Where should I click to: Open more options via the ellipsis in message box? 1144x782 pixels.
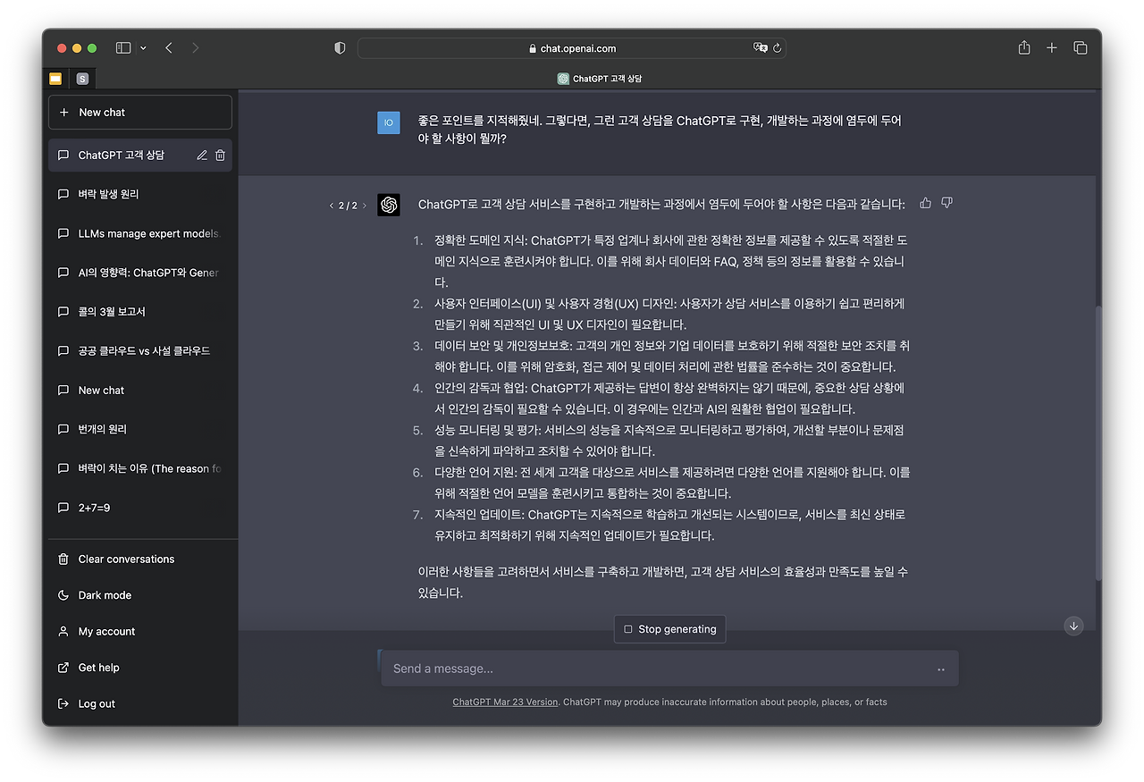pyautogui.click(x=940, y=668)
